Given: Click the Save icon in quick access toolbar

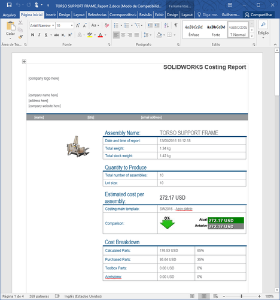Looking at the screenshot, I should (x=9, y=5).
